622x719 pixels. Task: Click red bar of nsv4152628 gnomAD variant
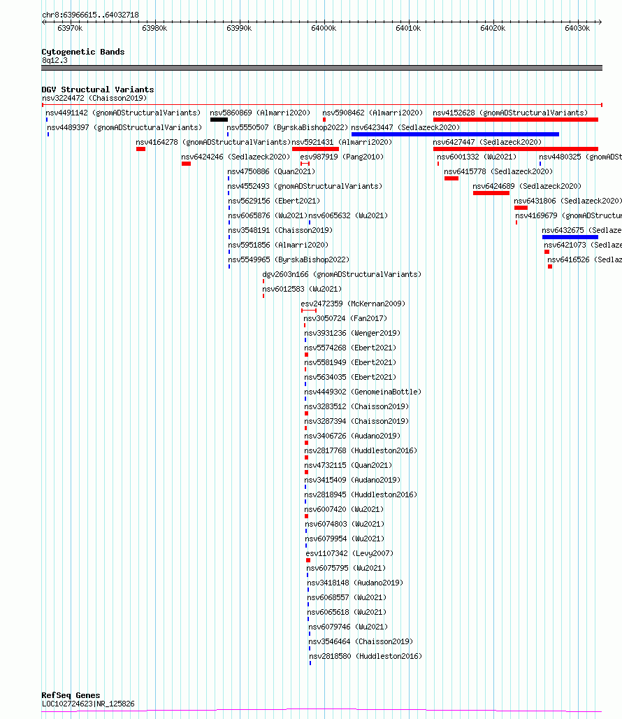516,120
